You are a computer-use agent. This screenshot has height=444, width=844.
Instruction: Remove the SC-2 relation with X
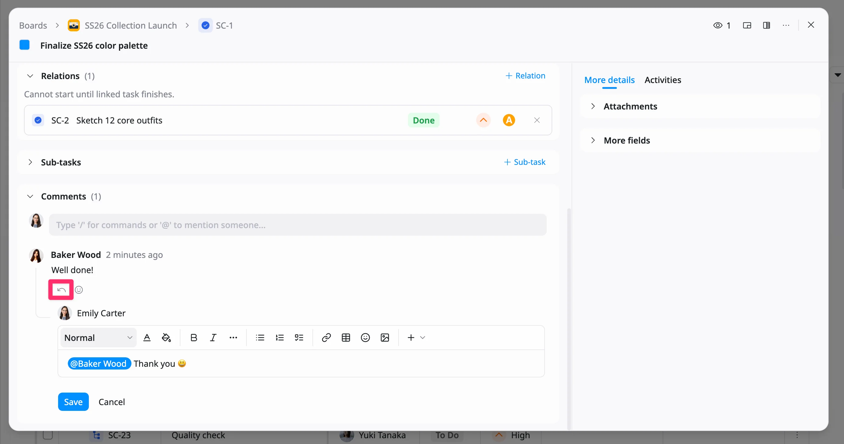coord(537,120)
